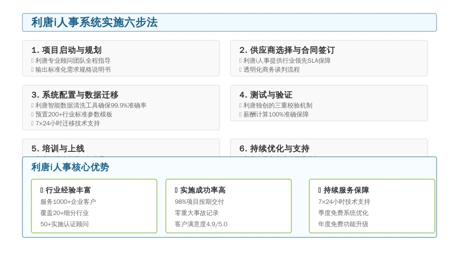Select step 5 heading 培训与上线

pos(58,149)
